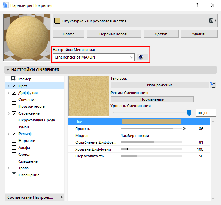This screenshot has width=221, height=205.
Task: Enable the Нормали checkbox
Action: coord(14,141)
